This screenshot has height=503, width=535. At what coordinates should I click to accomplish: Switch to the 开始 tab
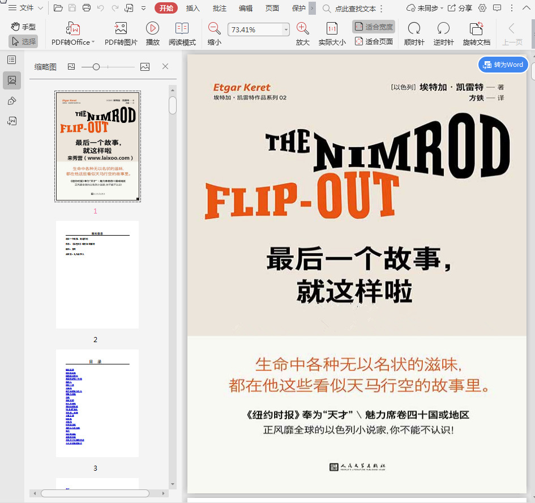[x=166, y=8]
